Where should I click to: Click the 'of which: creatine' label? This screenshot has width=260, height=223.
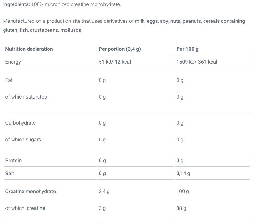25,208
